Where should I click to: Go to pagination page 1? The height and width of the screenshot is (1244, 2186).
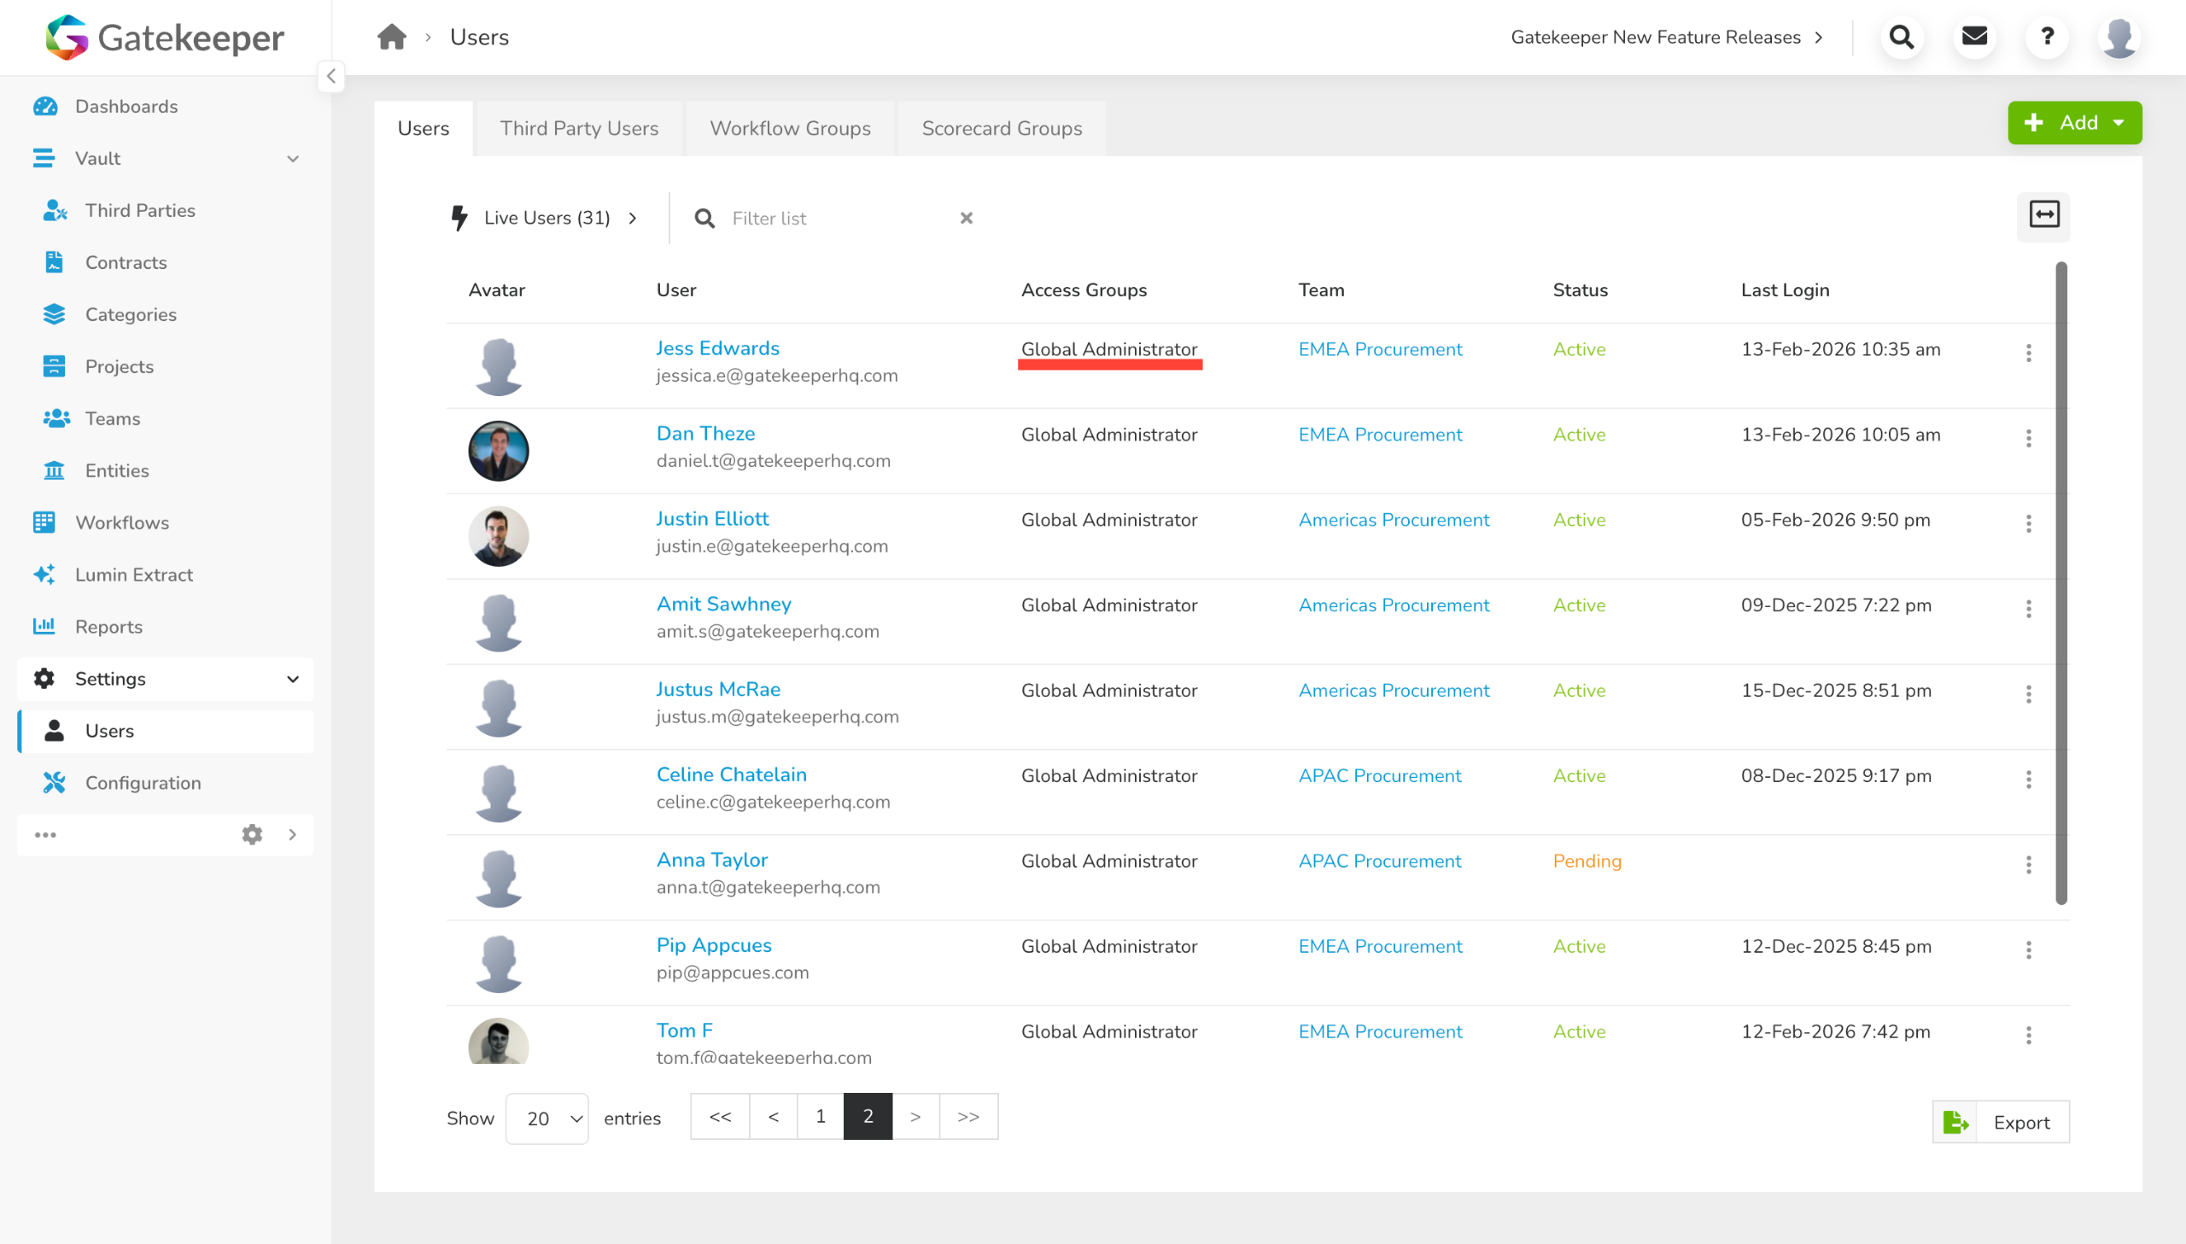820,1116
